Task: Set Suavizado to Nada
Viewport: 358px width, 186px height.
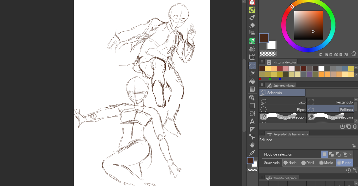Action: click(290, 163)
